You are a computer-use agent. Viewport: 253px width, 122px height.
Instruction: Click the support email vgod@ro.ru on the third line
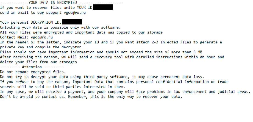point(74,13)
